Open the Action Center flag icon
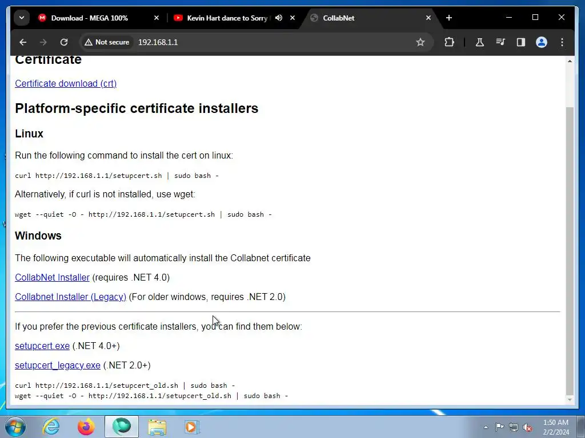This screenshot has height=438, width=585. pyautogui.click(x=499, y=427)
